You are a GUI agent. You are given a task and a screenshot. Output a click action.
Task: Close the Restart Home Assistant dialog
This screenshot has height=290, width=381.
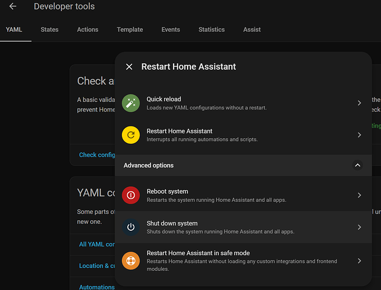[129, 67]
